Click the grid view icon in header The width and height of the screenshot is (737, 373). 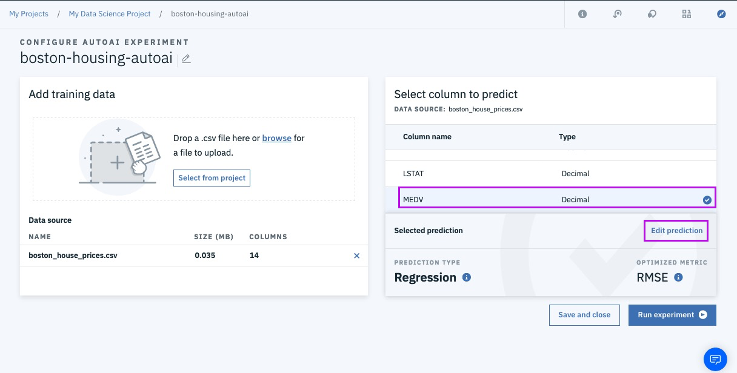click(687, 14)
